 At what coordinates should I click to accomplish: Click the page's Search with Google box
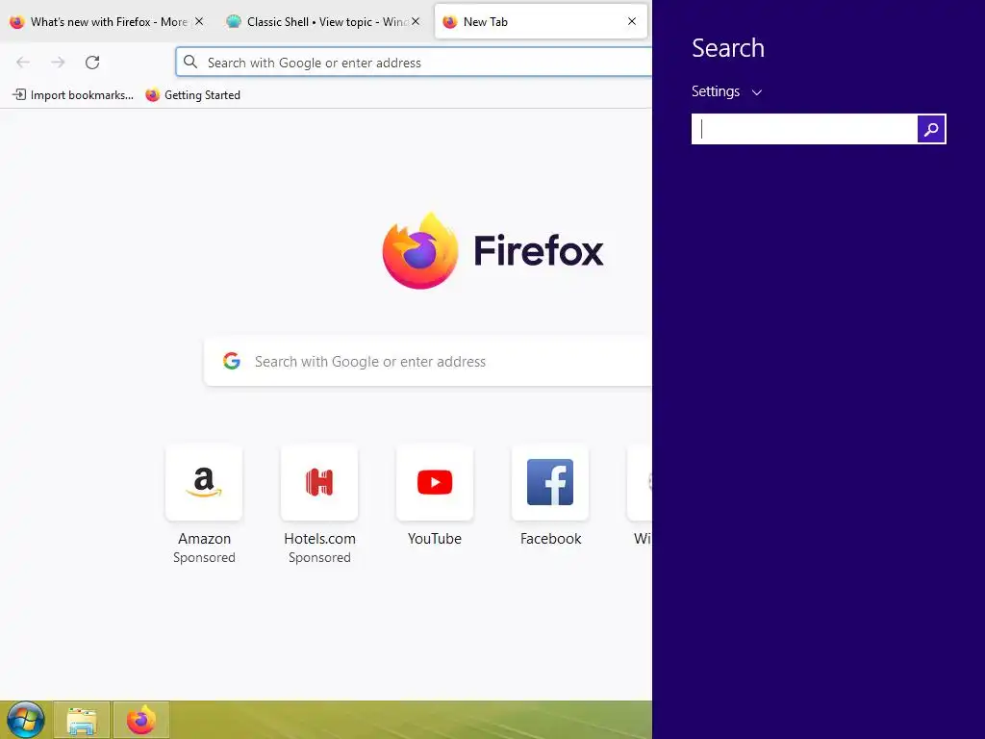coord(428,362)
